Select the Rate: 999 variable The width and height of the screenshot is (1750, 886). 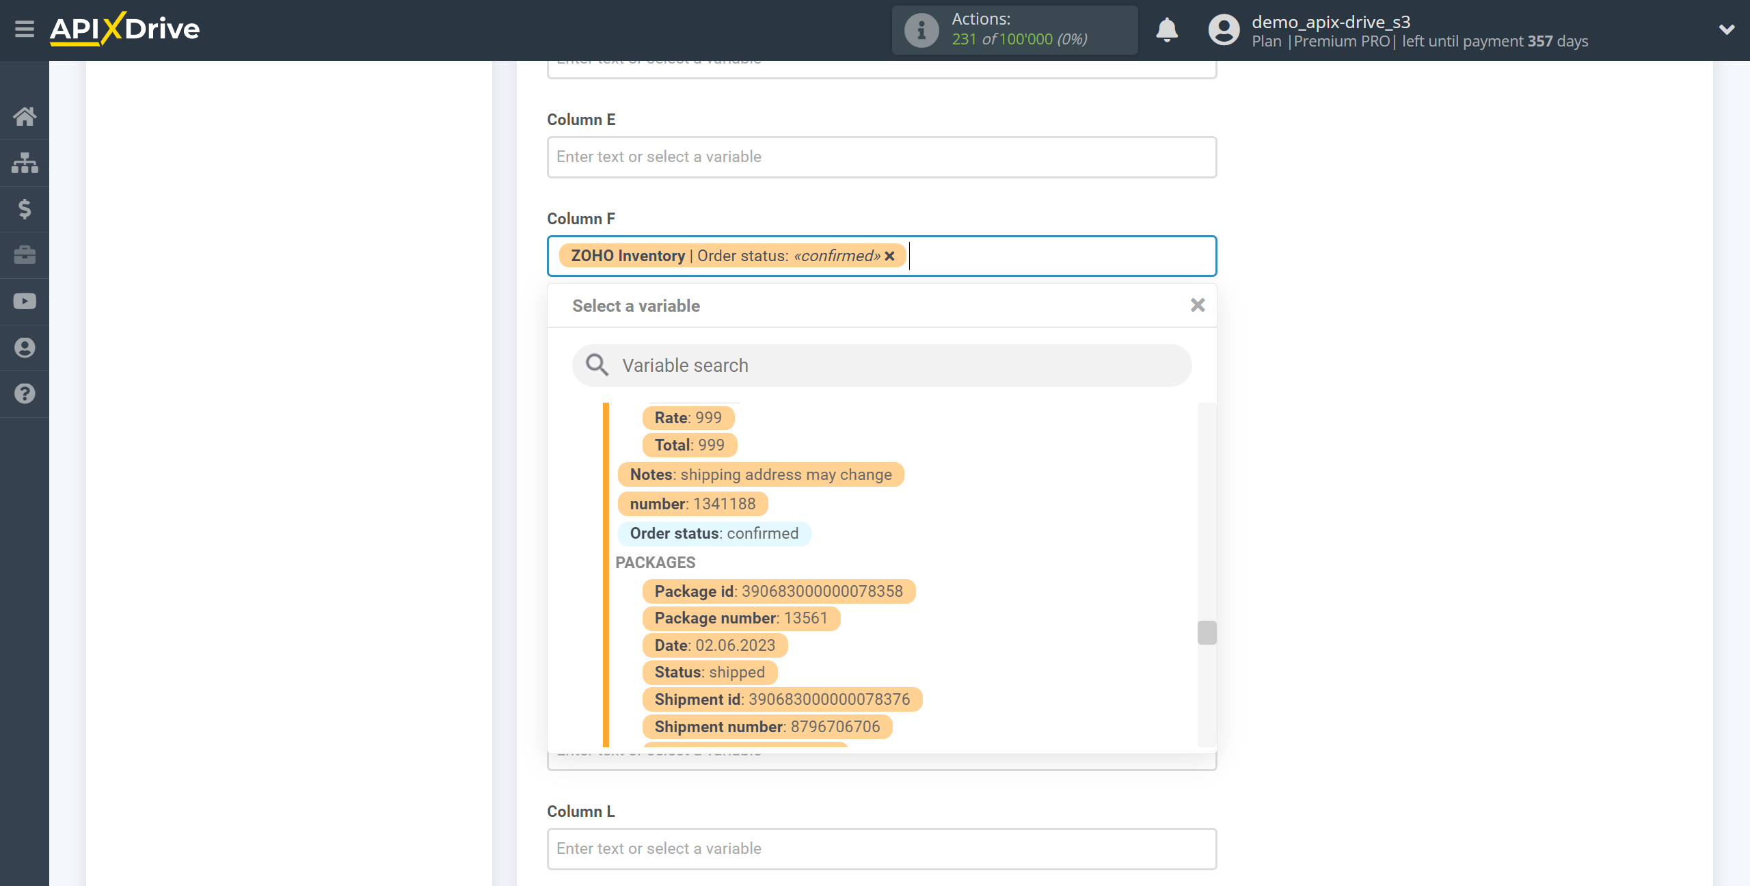[x=688, y=418]
